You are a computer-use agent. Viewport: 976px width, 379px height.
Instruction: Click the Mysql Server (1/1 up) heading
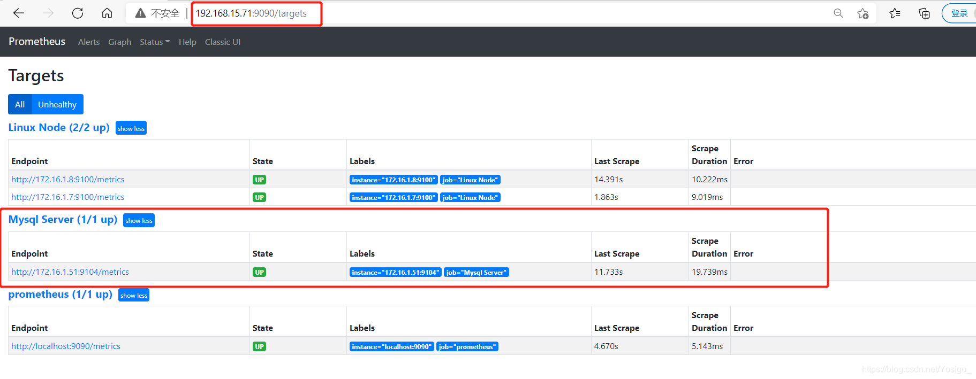63,220
